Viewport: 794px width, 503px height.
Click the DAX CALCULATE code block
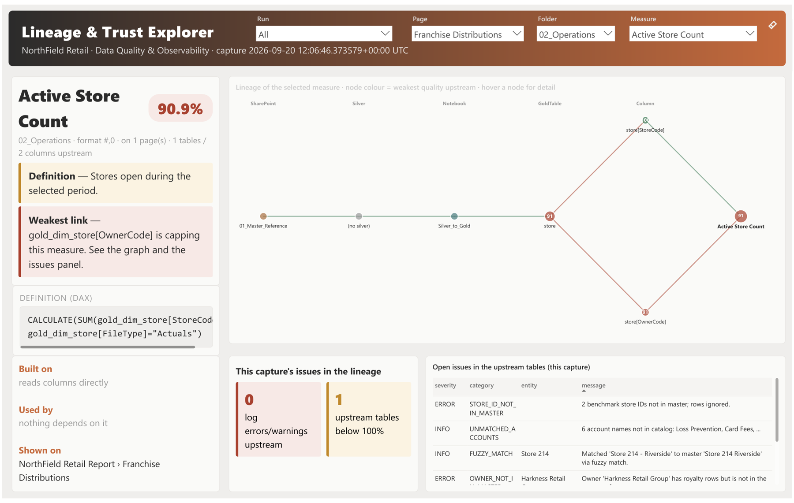point(116,327)
